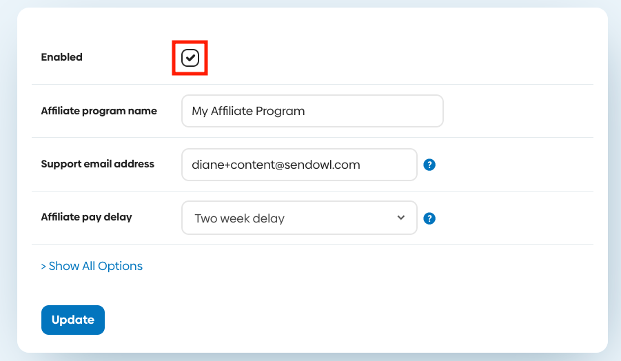Screen dimensions: 621x361
Task: Open help icon beside Support email address
Action: click(429, 165)
